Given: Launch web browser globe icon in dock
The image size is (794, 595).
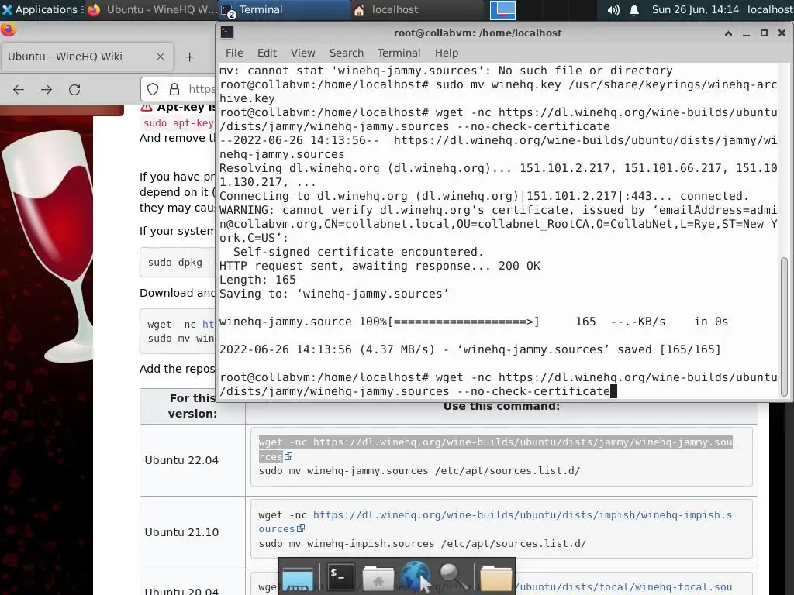Looking at the screenshot, I should (416, 576).
